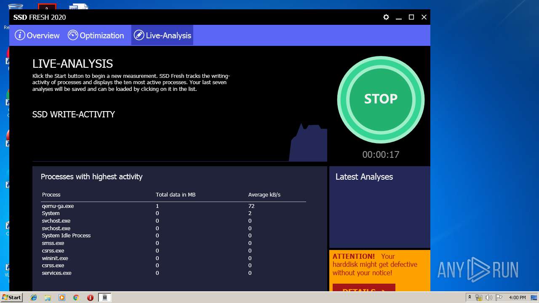
Task: Click the Latest Analyses panel heading
Action: point(364,177)
